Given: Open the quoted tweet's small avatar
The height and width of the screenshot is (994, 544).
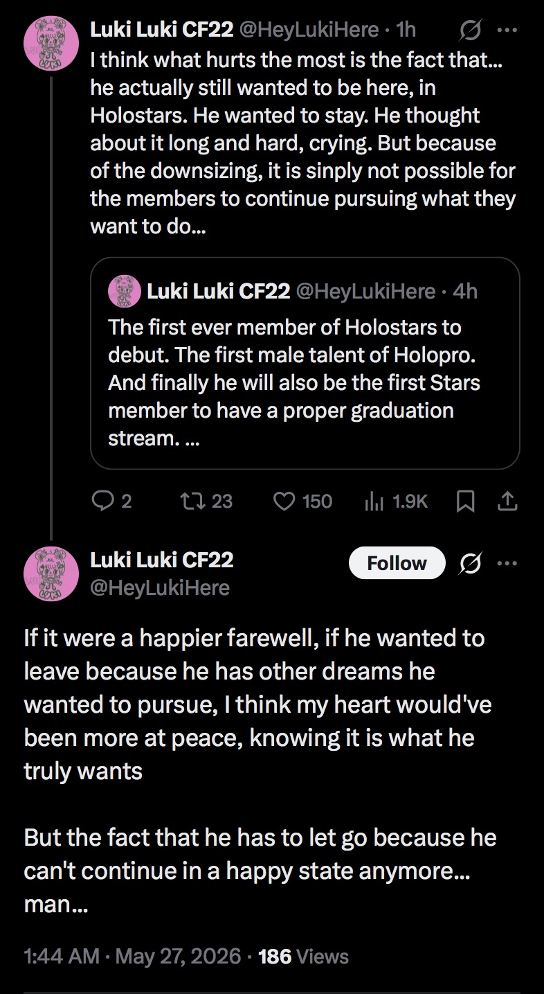Looking at the screenshot, I should click(125, 291).
